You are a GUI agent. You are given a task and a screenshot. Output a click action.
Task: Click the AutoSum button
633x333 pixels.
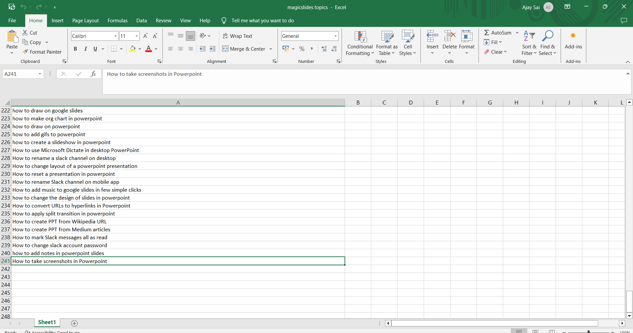pos(498,33)
